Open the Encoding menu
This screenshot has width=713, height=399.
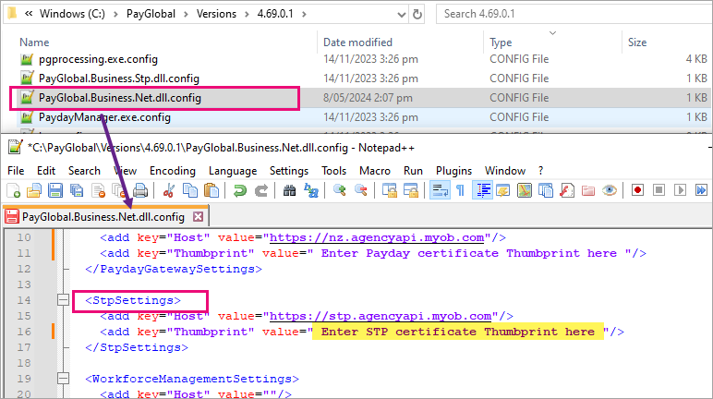[x=172, y=171]
